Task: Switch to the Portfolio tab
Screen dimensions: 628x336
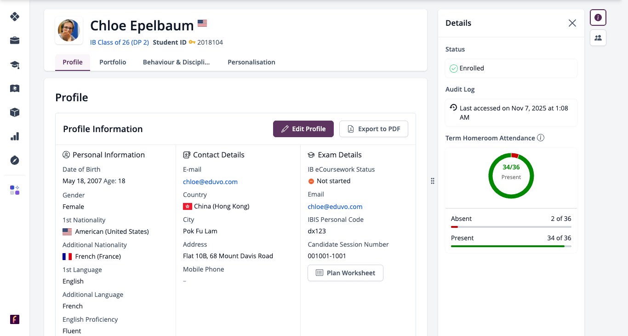Action: coord(113,62)
